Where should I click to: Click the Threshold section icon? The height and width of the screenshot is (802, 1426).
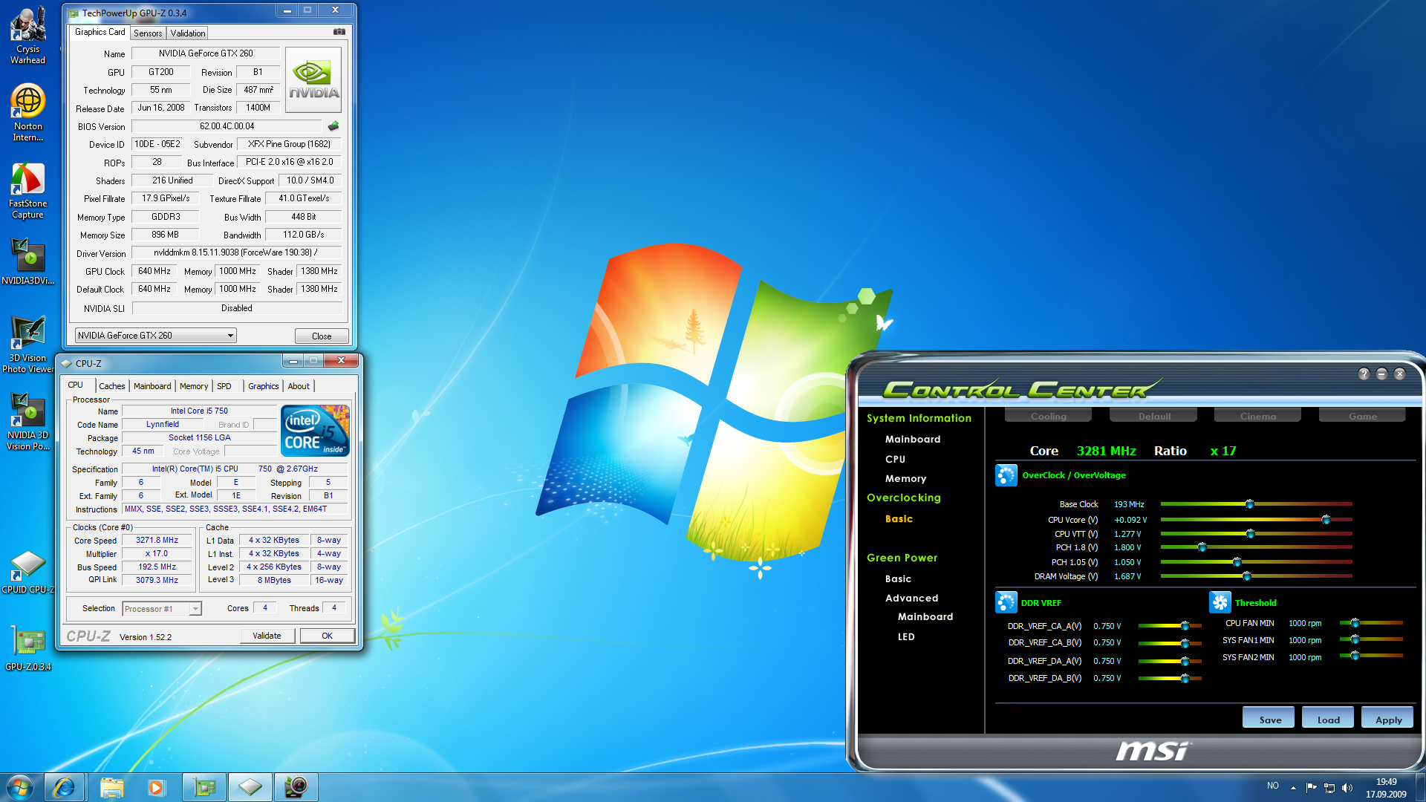[x=1220, y=602]
